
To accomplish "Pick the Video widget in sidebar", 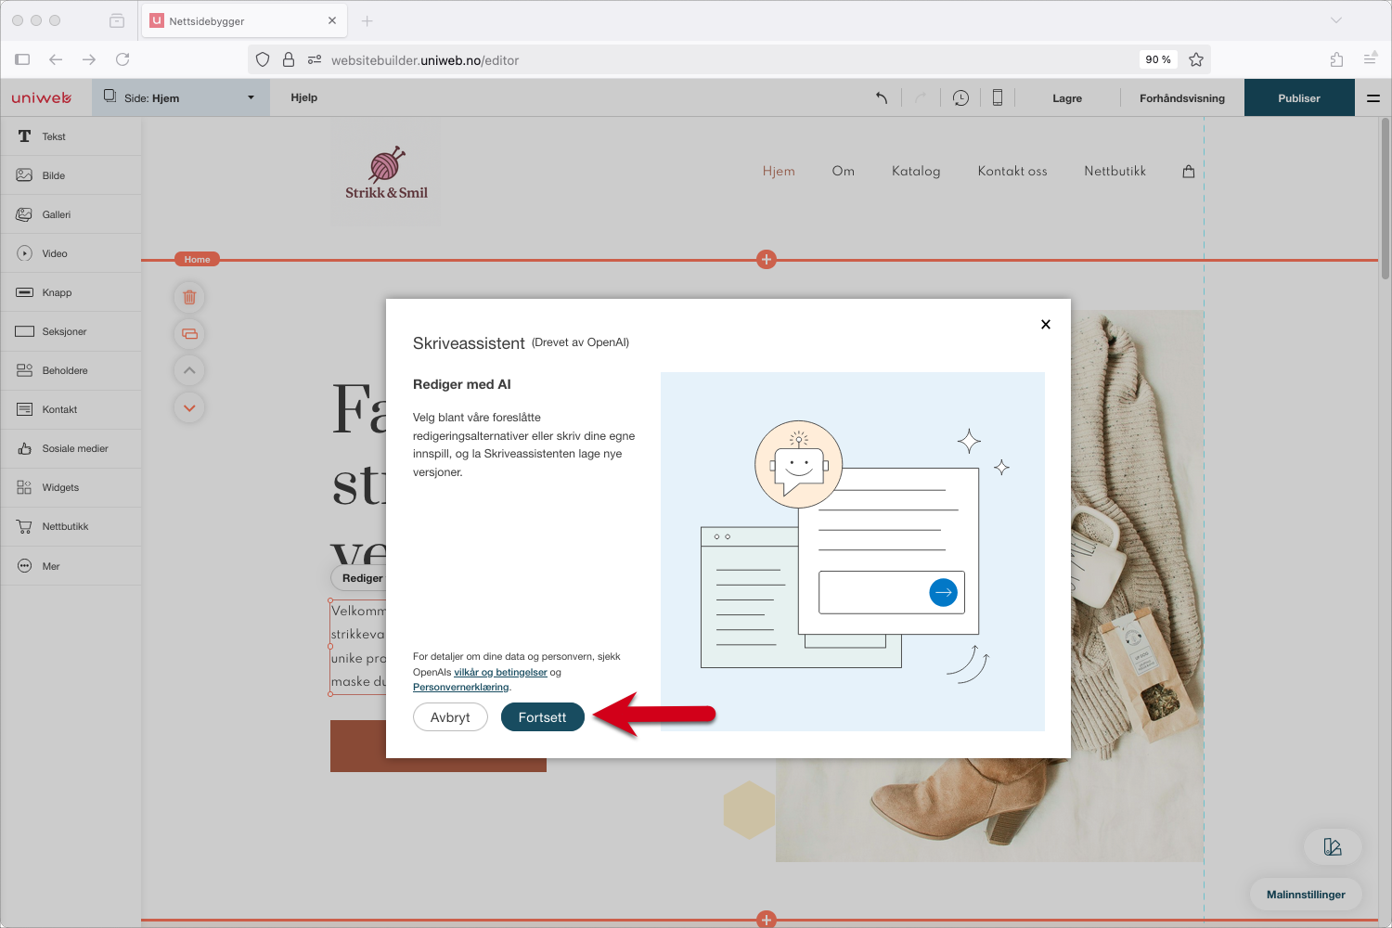I will point(71,253).
